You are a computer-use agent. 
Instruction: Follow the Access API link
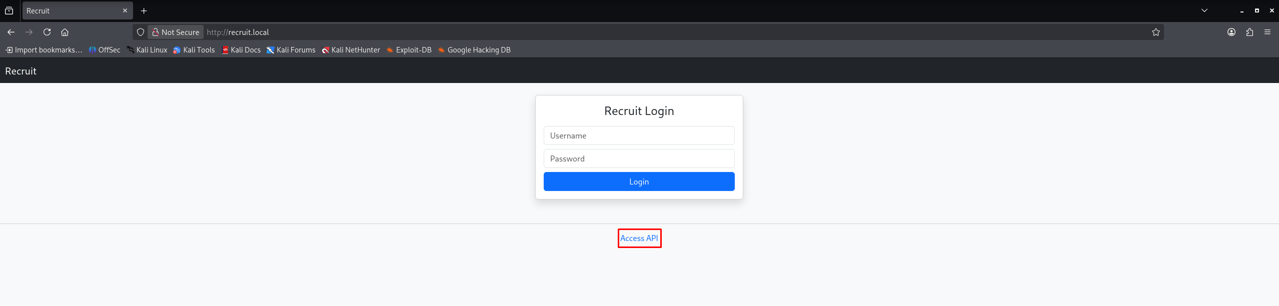[x=639, y=238]
